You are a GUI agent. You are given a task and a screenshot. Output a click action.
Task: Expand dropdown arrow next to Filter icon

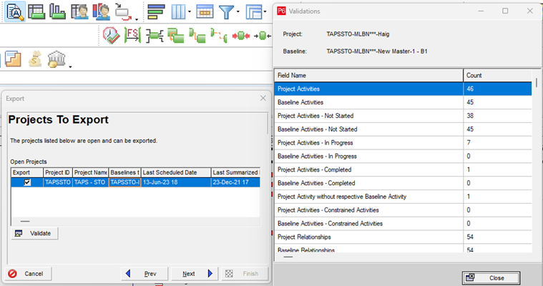pos(238,13)
